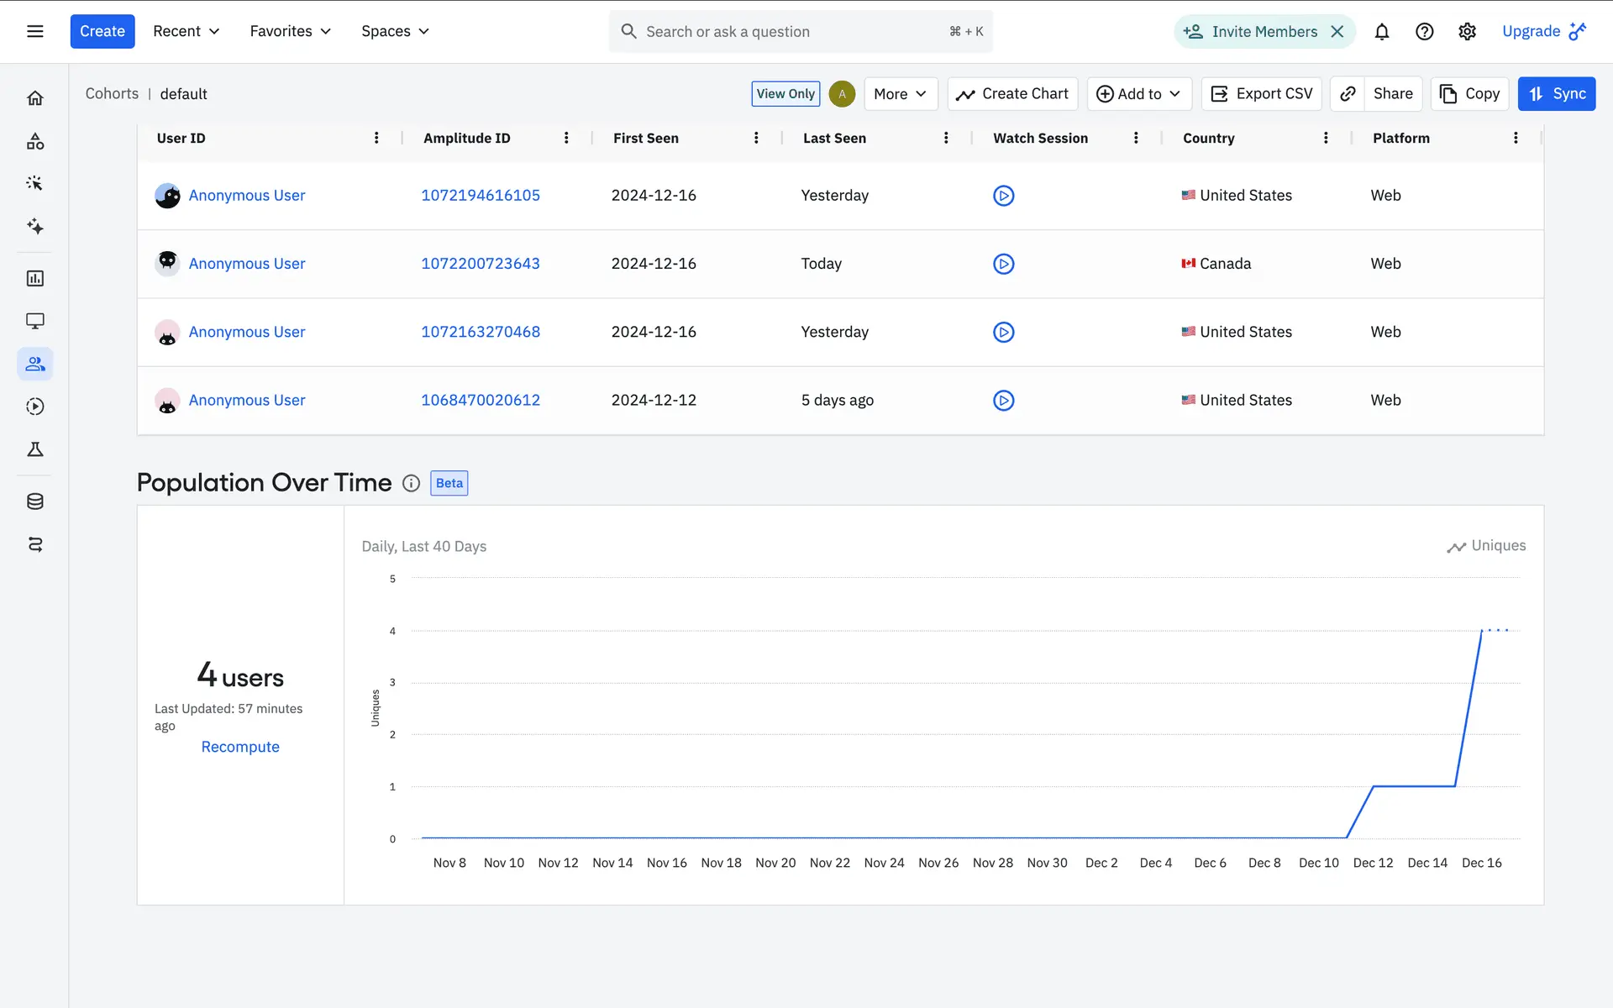This screenshot has height=1008, width=1613.
Task: Click the notifications bell icon
Action: tap(1381, 32)
